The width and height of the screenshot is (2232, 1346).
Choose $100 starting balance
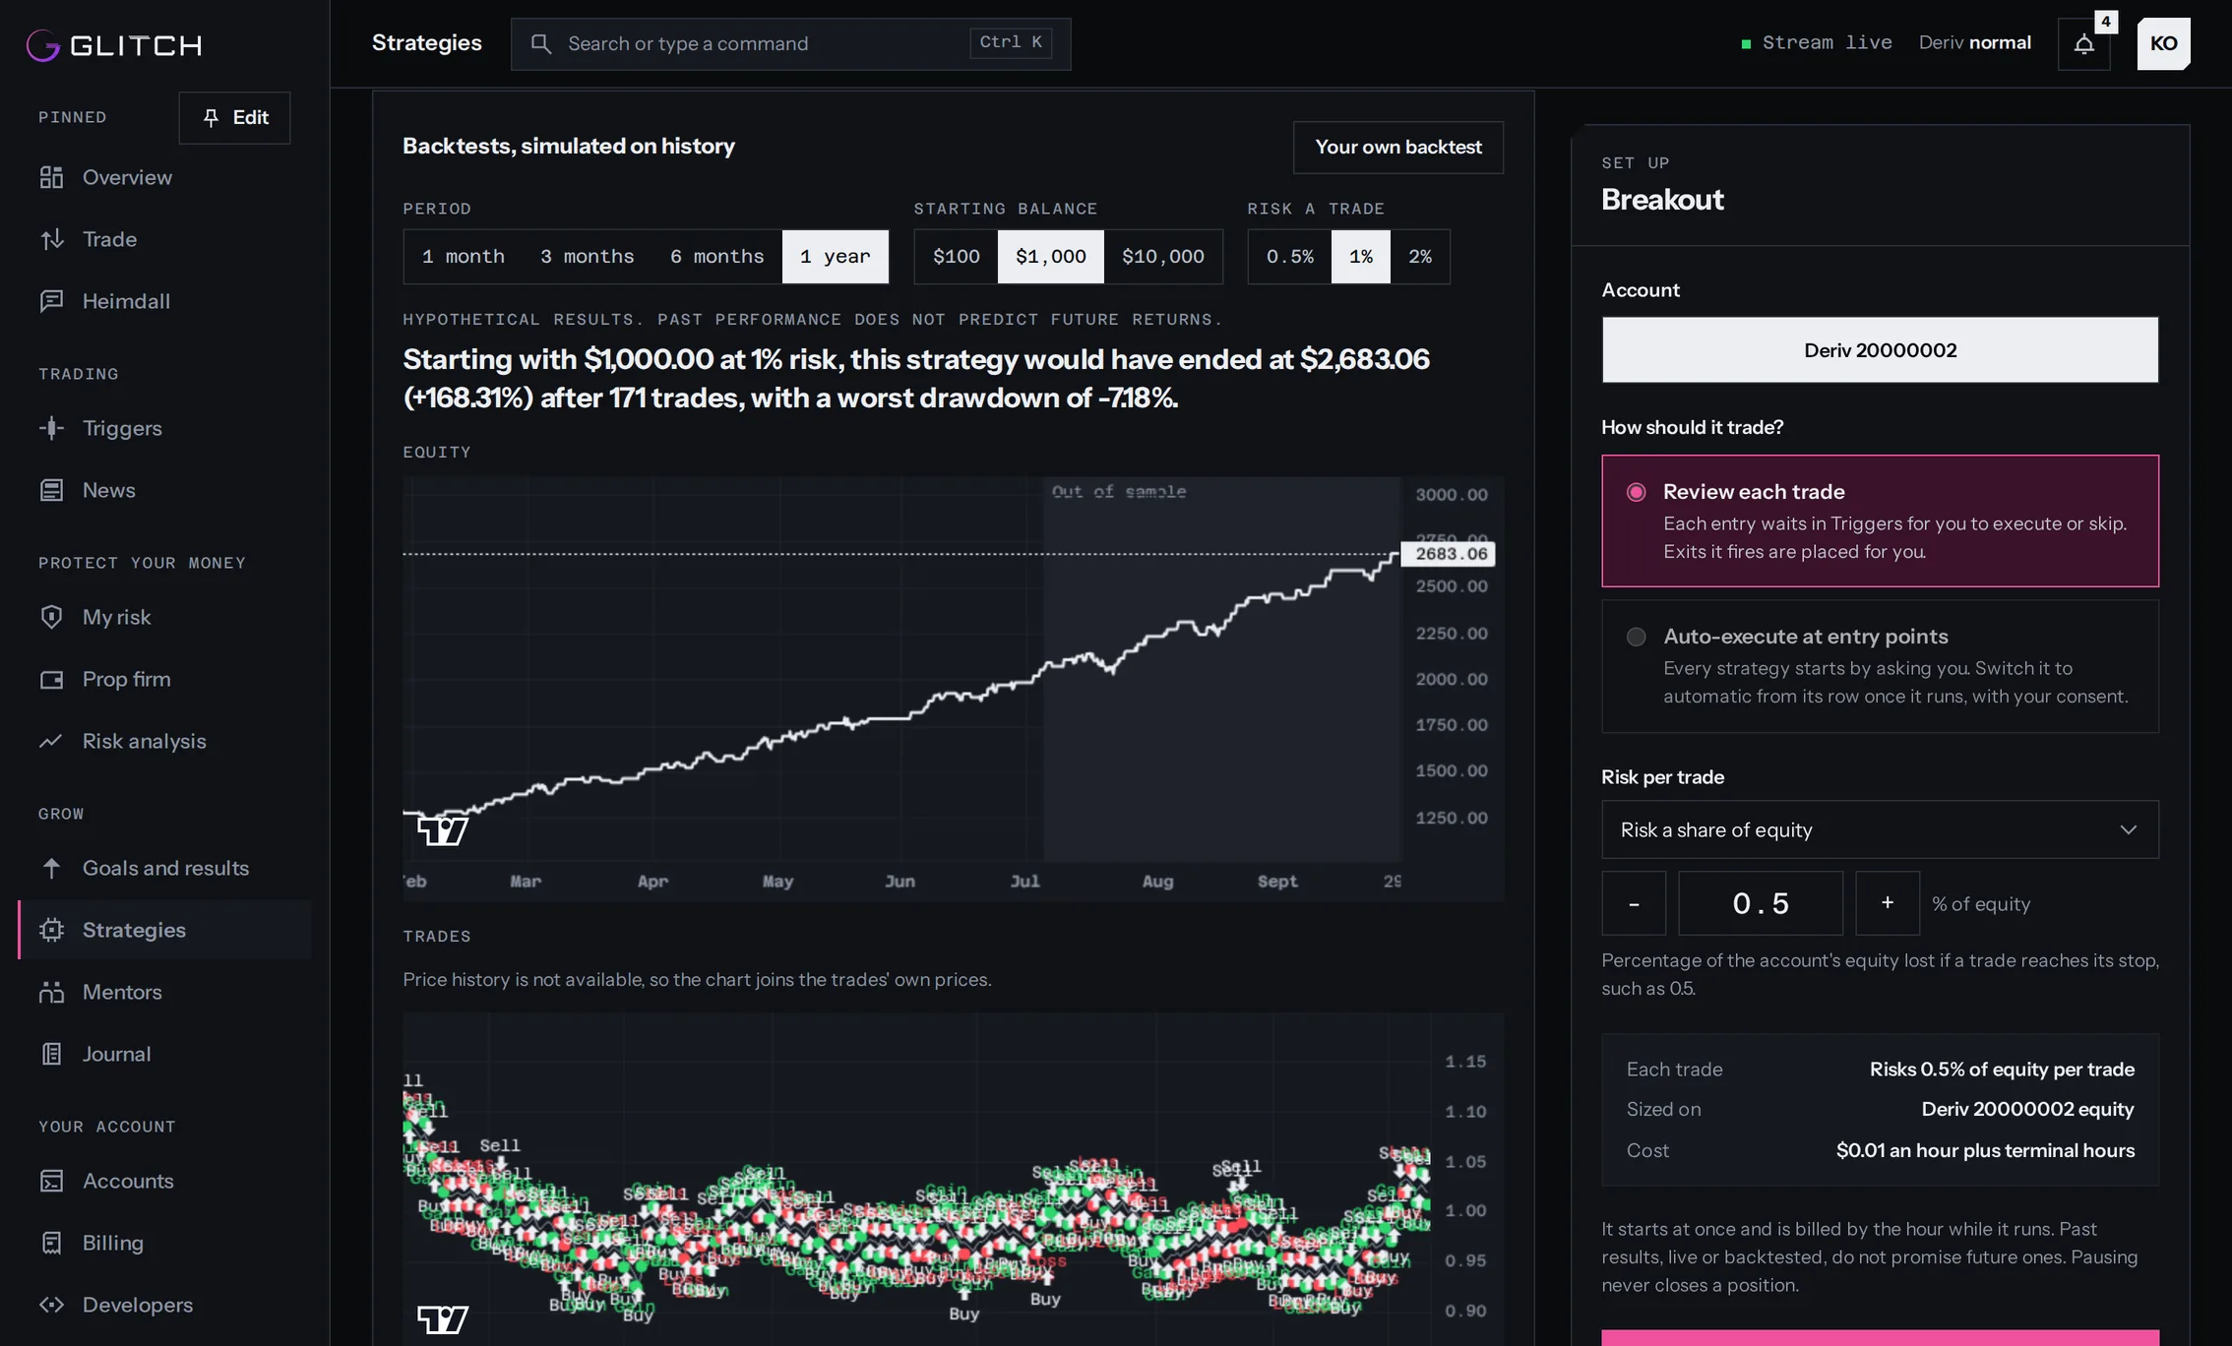point(956,257)
